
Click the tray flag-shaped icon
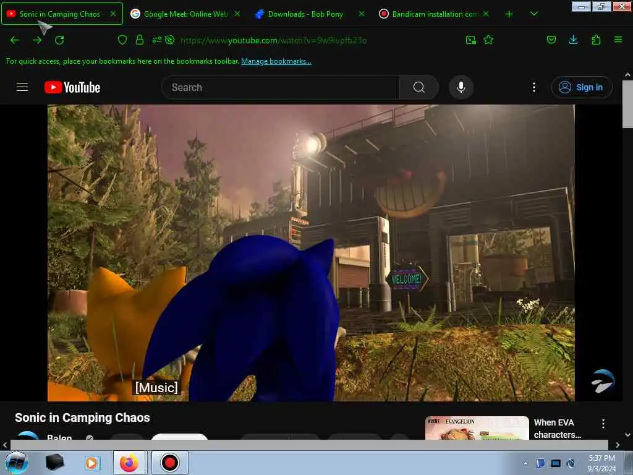coord(540,463)
